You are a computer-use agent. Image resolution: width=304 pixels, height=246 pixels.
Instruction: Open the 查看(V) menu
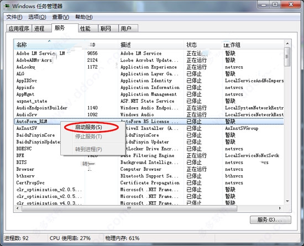61,17
